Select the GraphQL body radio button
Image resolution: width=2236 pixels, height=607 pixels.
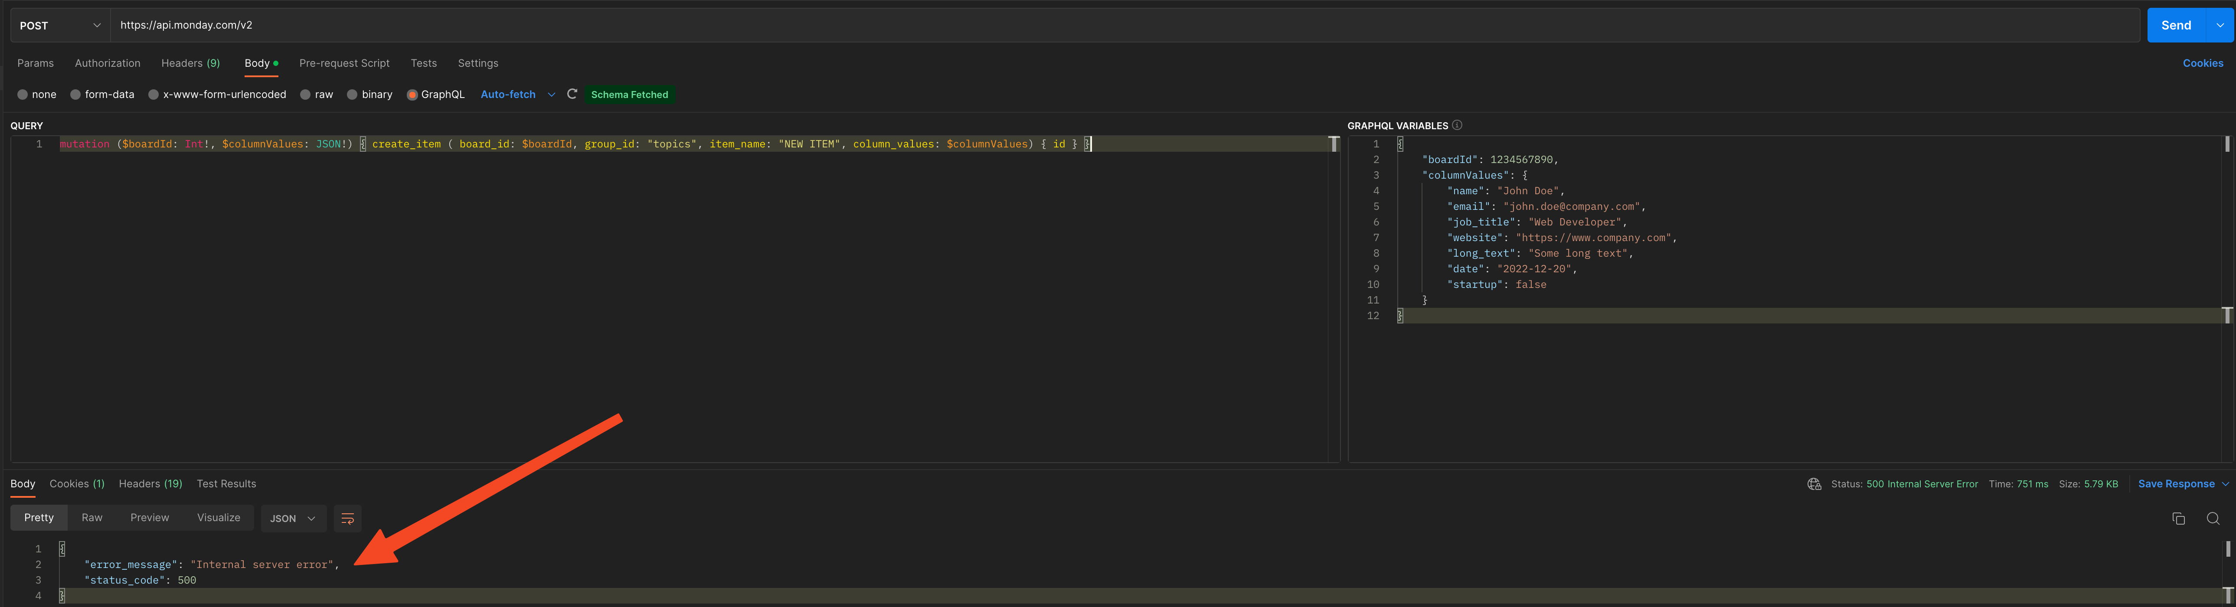[412, 95]
